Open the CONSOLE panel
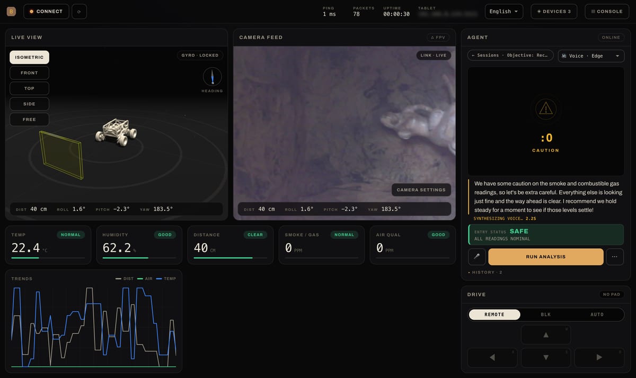This screenshot has width=636, height=378. tap(607, 11)
